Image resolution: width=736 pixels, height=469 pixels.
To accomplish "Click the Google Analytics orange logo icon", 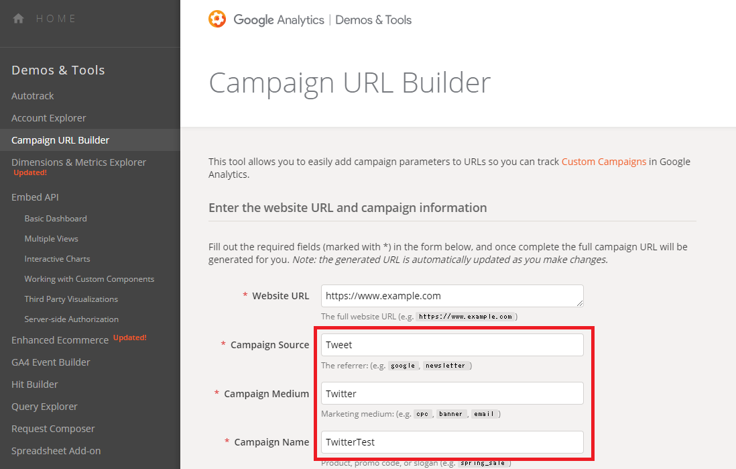I will pos(217,19).
